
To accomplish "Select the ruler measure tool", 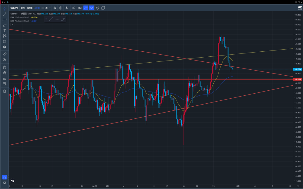I will point(4,54).
